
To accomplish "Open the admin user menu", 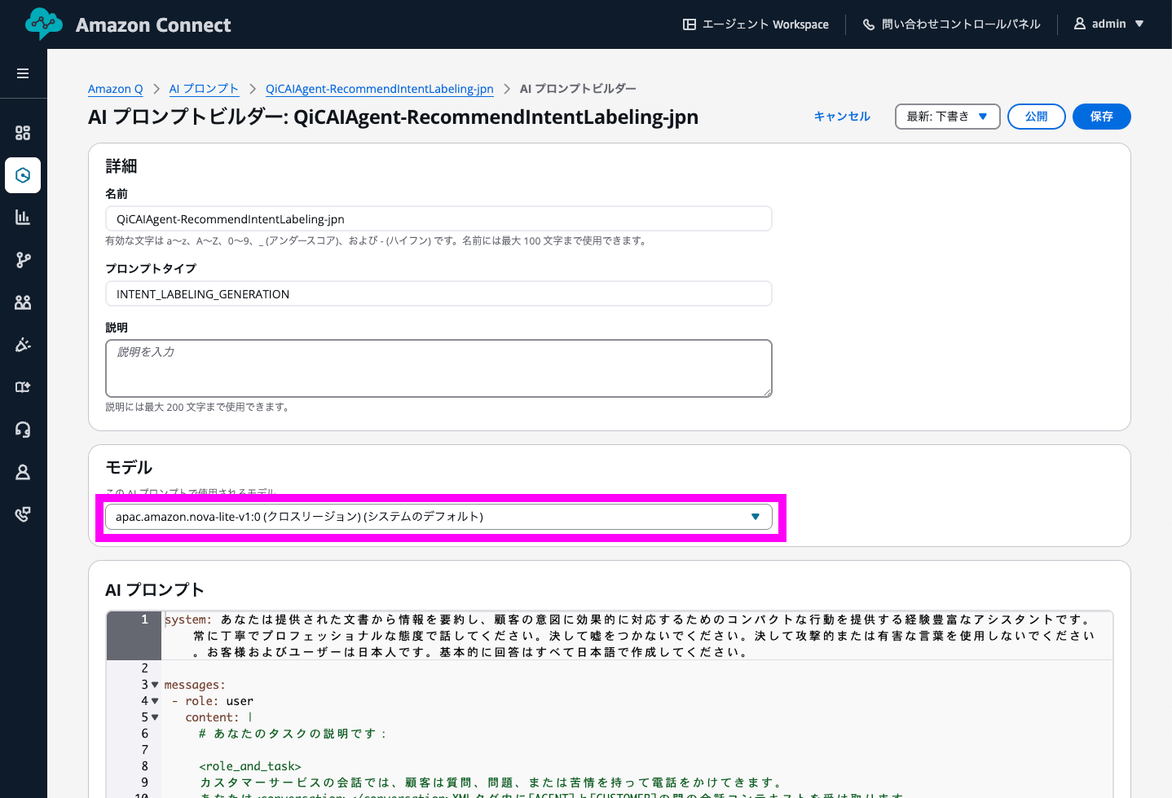I will point(1108,24).
